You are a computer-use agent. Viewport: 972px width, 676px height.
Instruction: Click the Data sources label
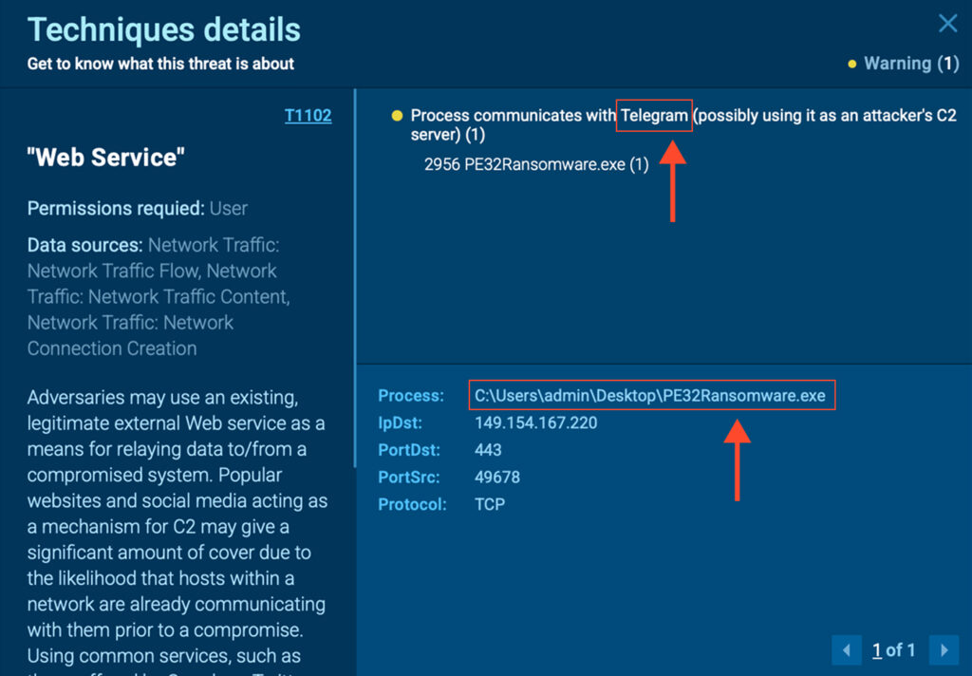pyautogui.click(x=84, y=245)
